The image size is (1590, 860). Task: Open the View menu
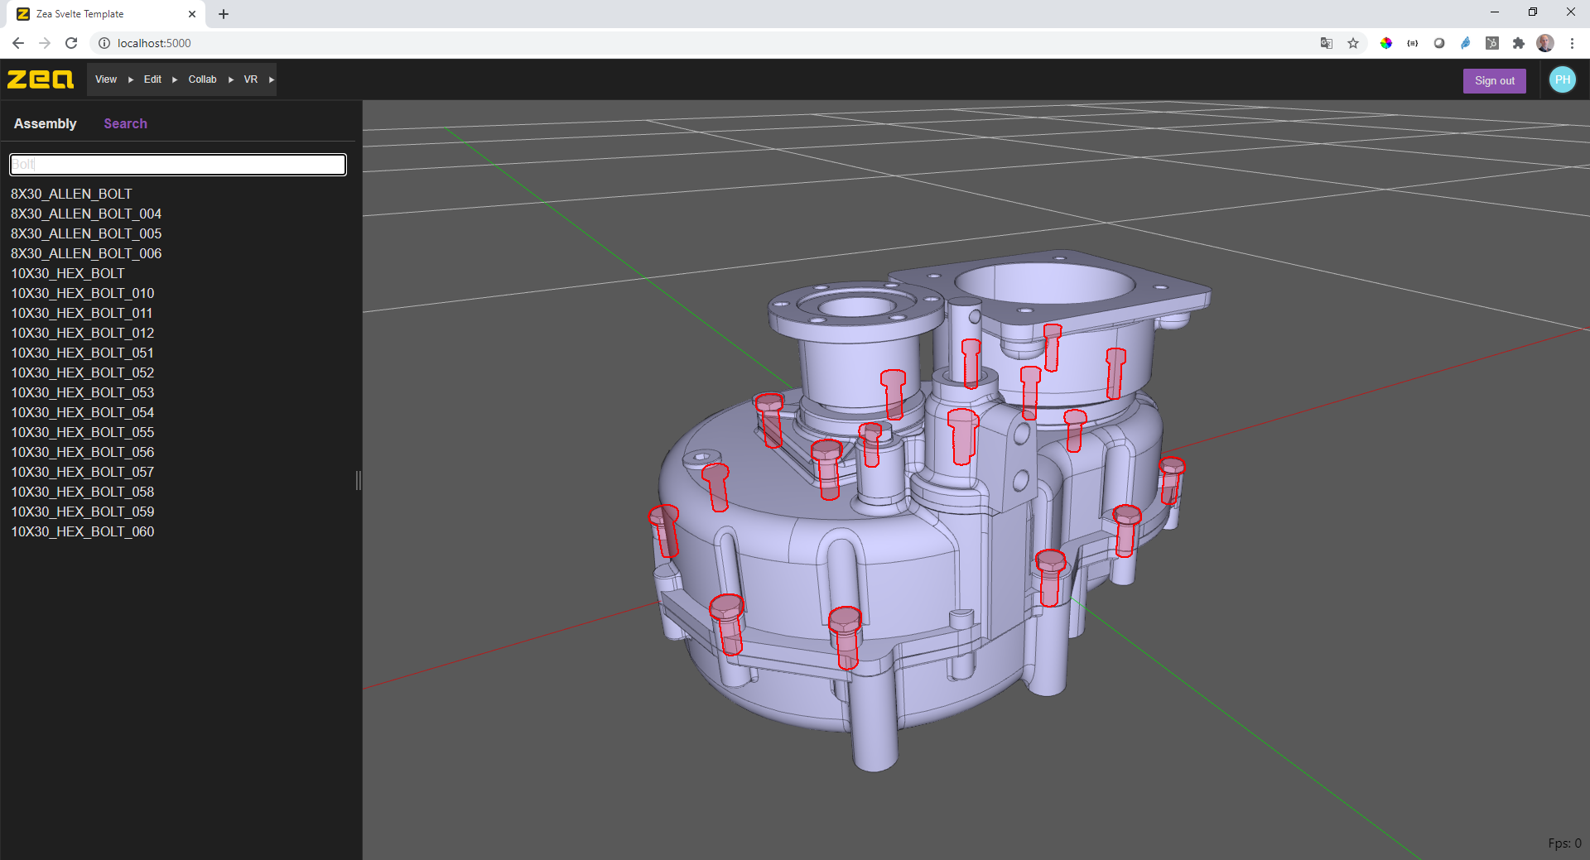[x=106, y=79]
